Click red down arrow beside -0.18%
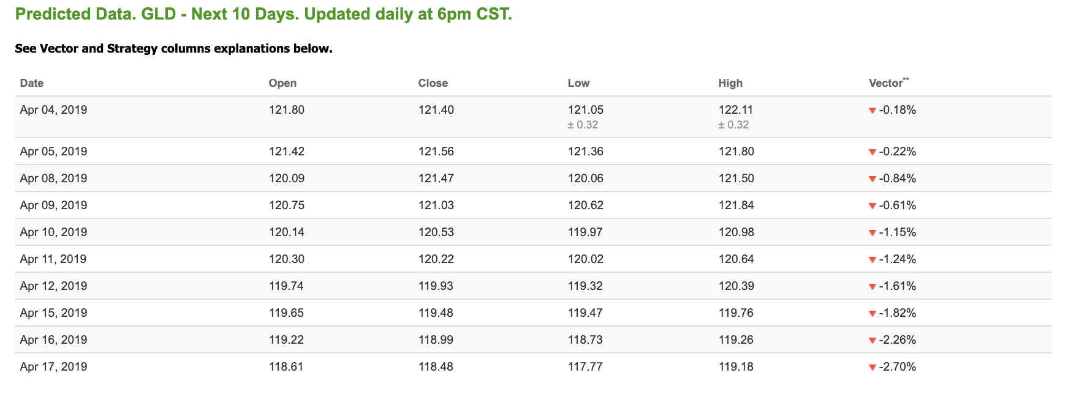 pos(872,111)
